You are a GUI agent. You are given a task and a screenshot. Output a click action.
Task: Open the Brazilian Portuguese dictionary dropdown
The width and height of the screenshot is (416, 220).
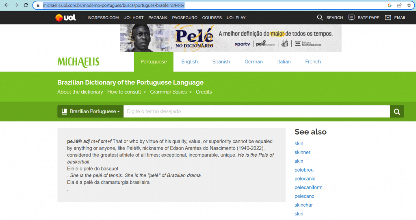pos(91,111)
